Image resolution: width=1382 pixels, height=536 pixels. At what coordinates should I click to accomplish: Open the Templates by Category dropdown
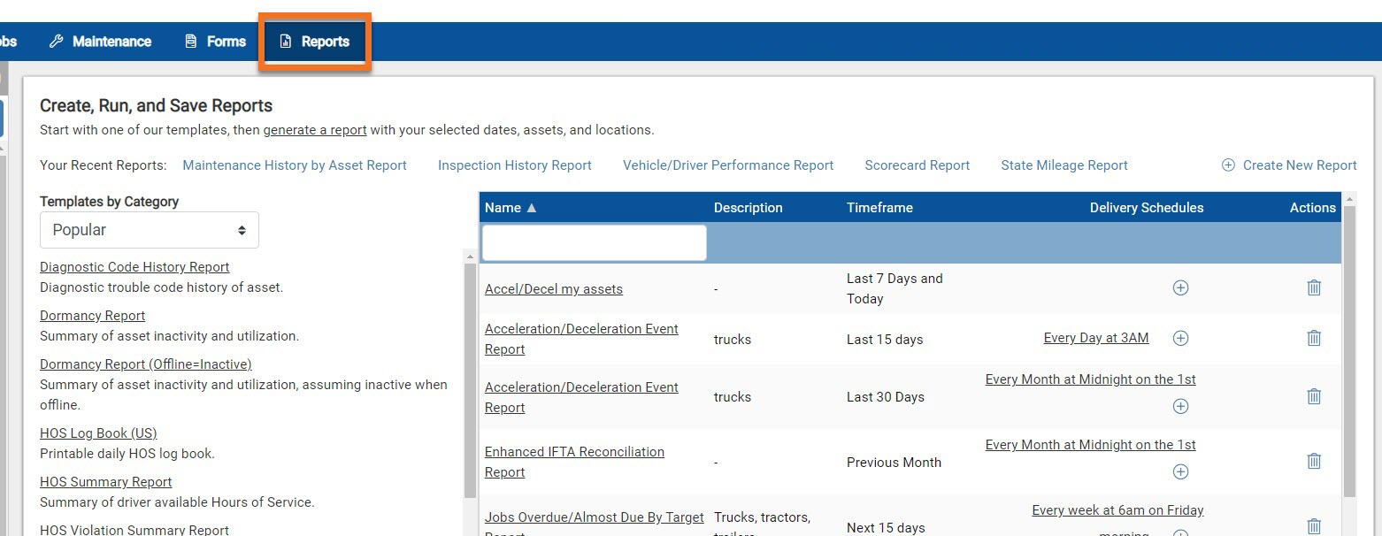click(149, 230)
